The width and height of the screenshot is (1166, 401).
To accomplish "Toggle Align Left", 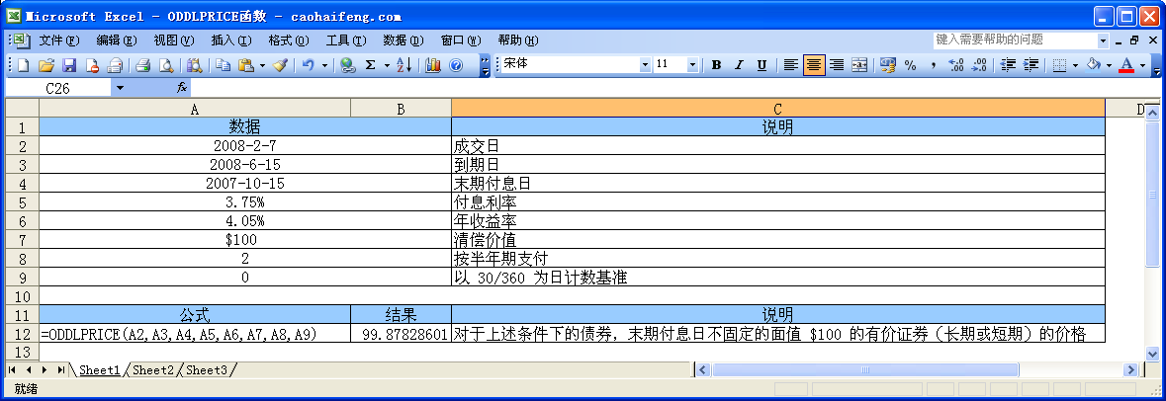I will pyautogui.click(x=791, y=65).
